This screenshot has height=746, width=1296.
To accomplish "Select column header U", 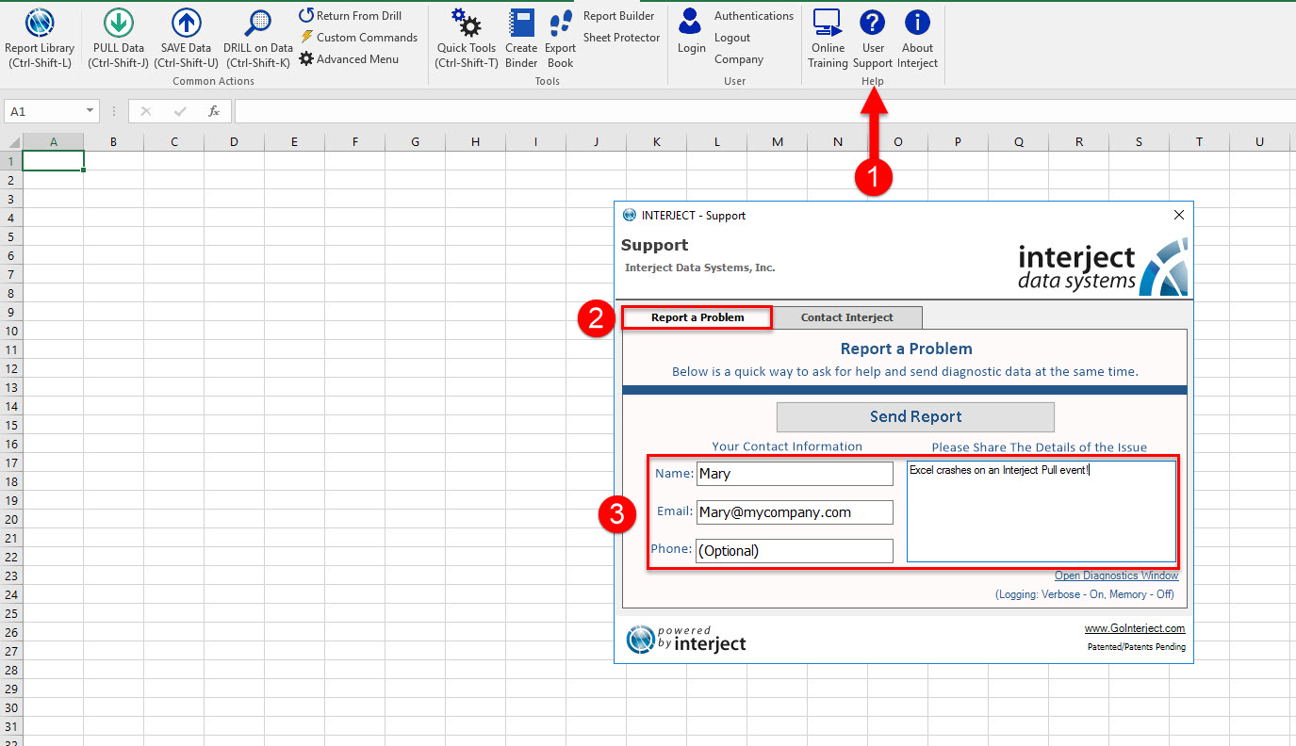I will click(x=1259, y=142).
